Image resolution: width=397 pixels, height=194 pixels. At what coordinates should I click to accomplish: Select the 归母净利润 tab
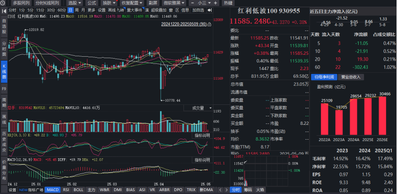(324, 77)
